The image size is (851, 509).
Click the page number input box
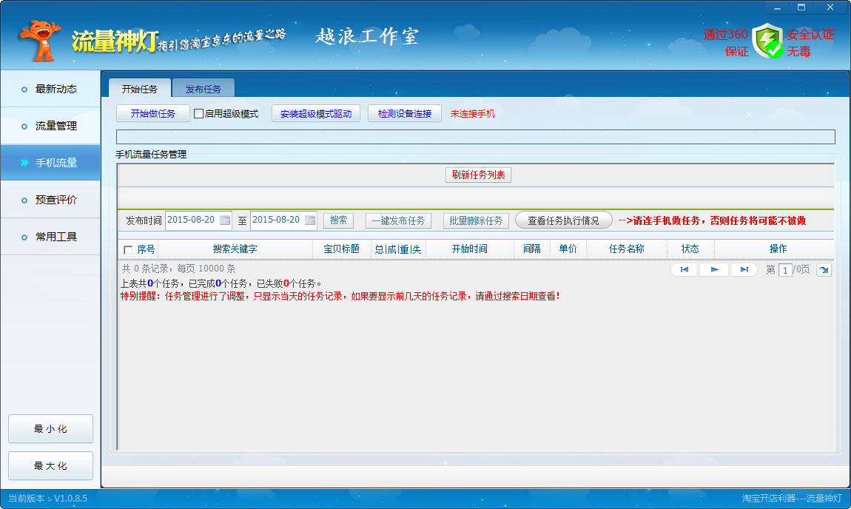click(785, 270)
